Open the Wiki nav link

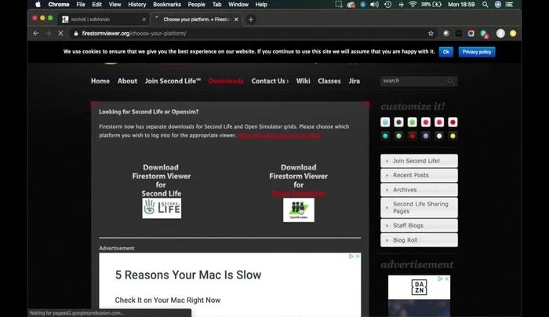point(303,81)
